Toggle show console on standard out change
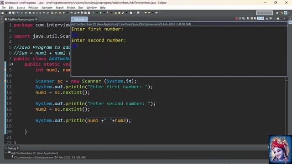Viewport: 292px width, 164px height. 259,18
